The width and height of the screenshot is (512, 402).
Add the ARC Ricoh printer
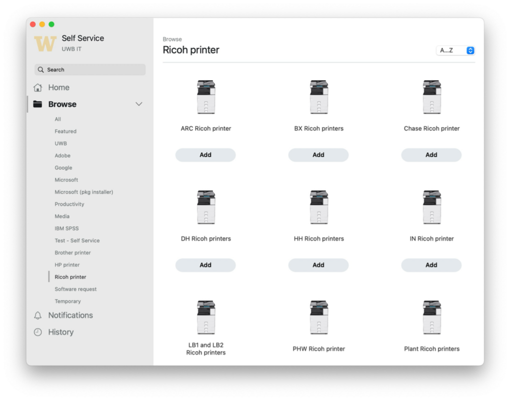(205, 155)
